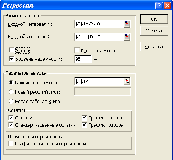
Task: Confirm with the OK button
Action: pyautogui.click(x=154, y=19)
